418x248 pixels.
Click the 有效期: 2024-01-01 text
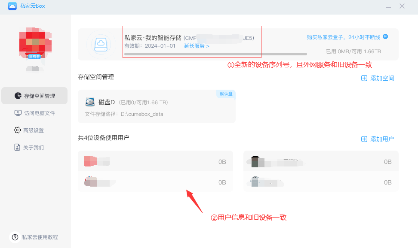click(x=150, y=46)
